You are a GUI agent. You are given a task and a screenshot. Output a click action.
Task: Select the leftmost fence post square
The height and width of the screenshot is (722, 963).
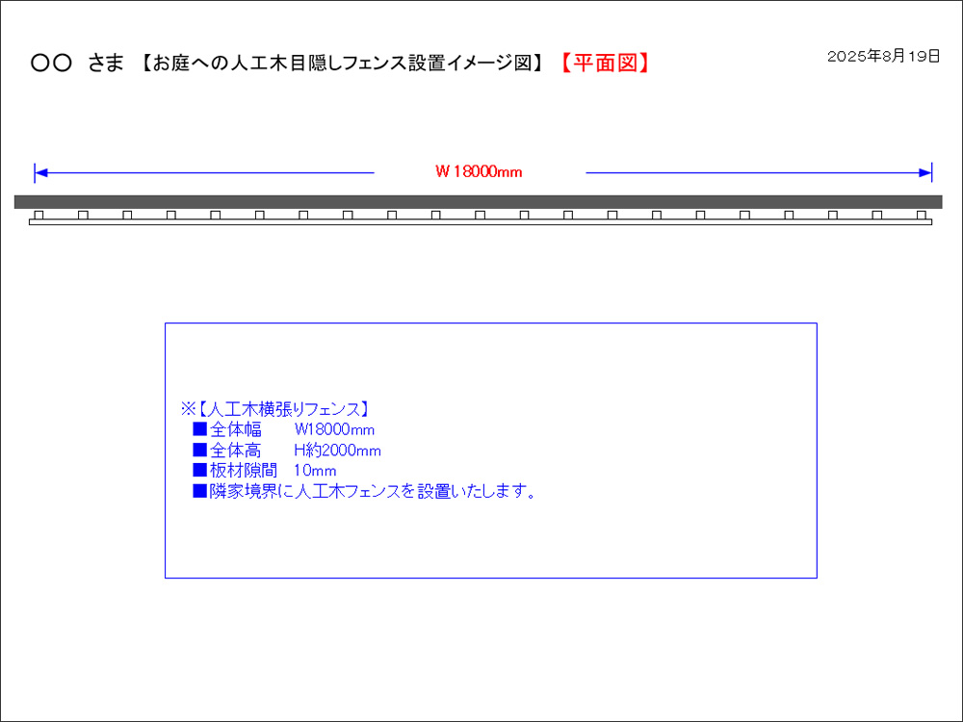[x=39, y=215]
